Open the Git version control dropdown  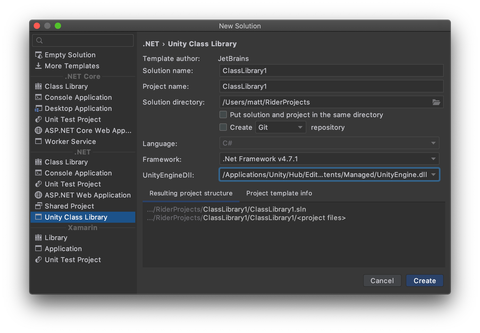coord(300,127)
